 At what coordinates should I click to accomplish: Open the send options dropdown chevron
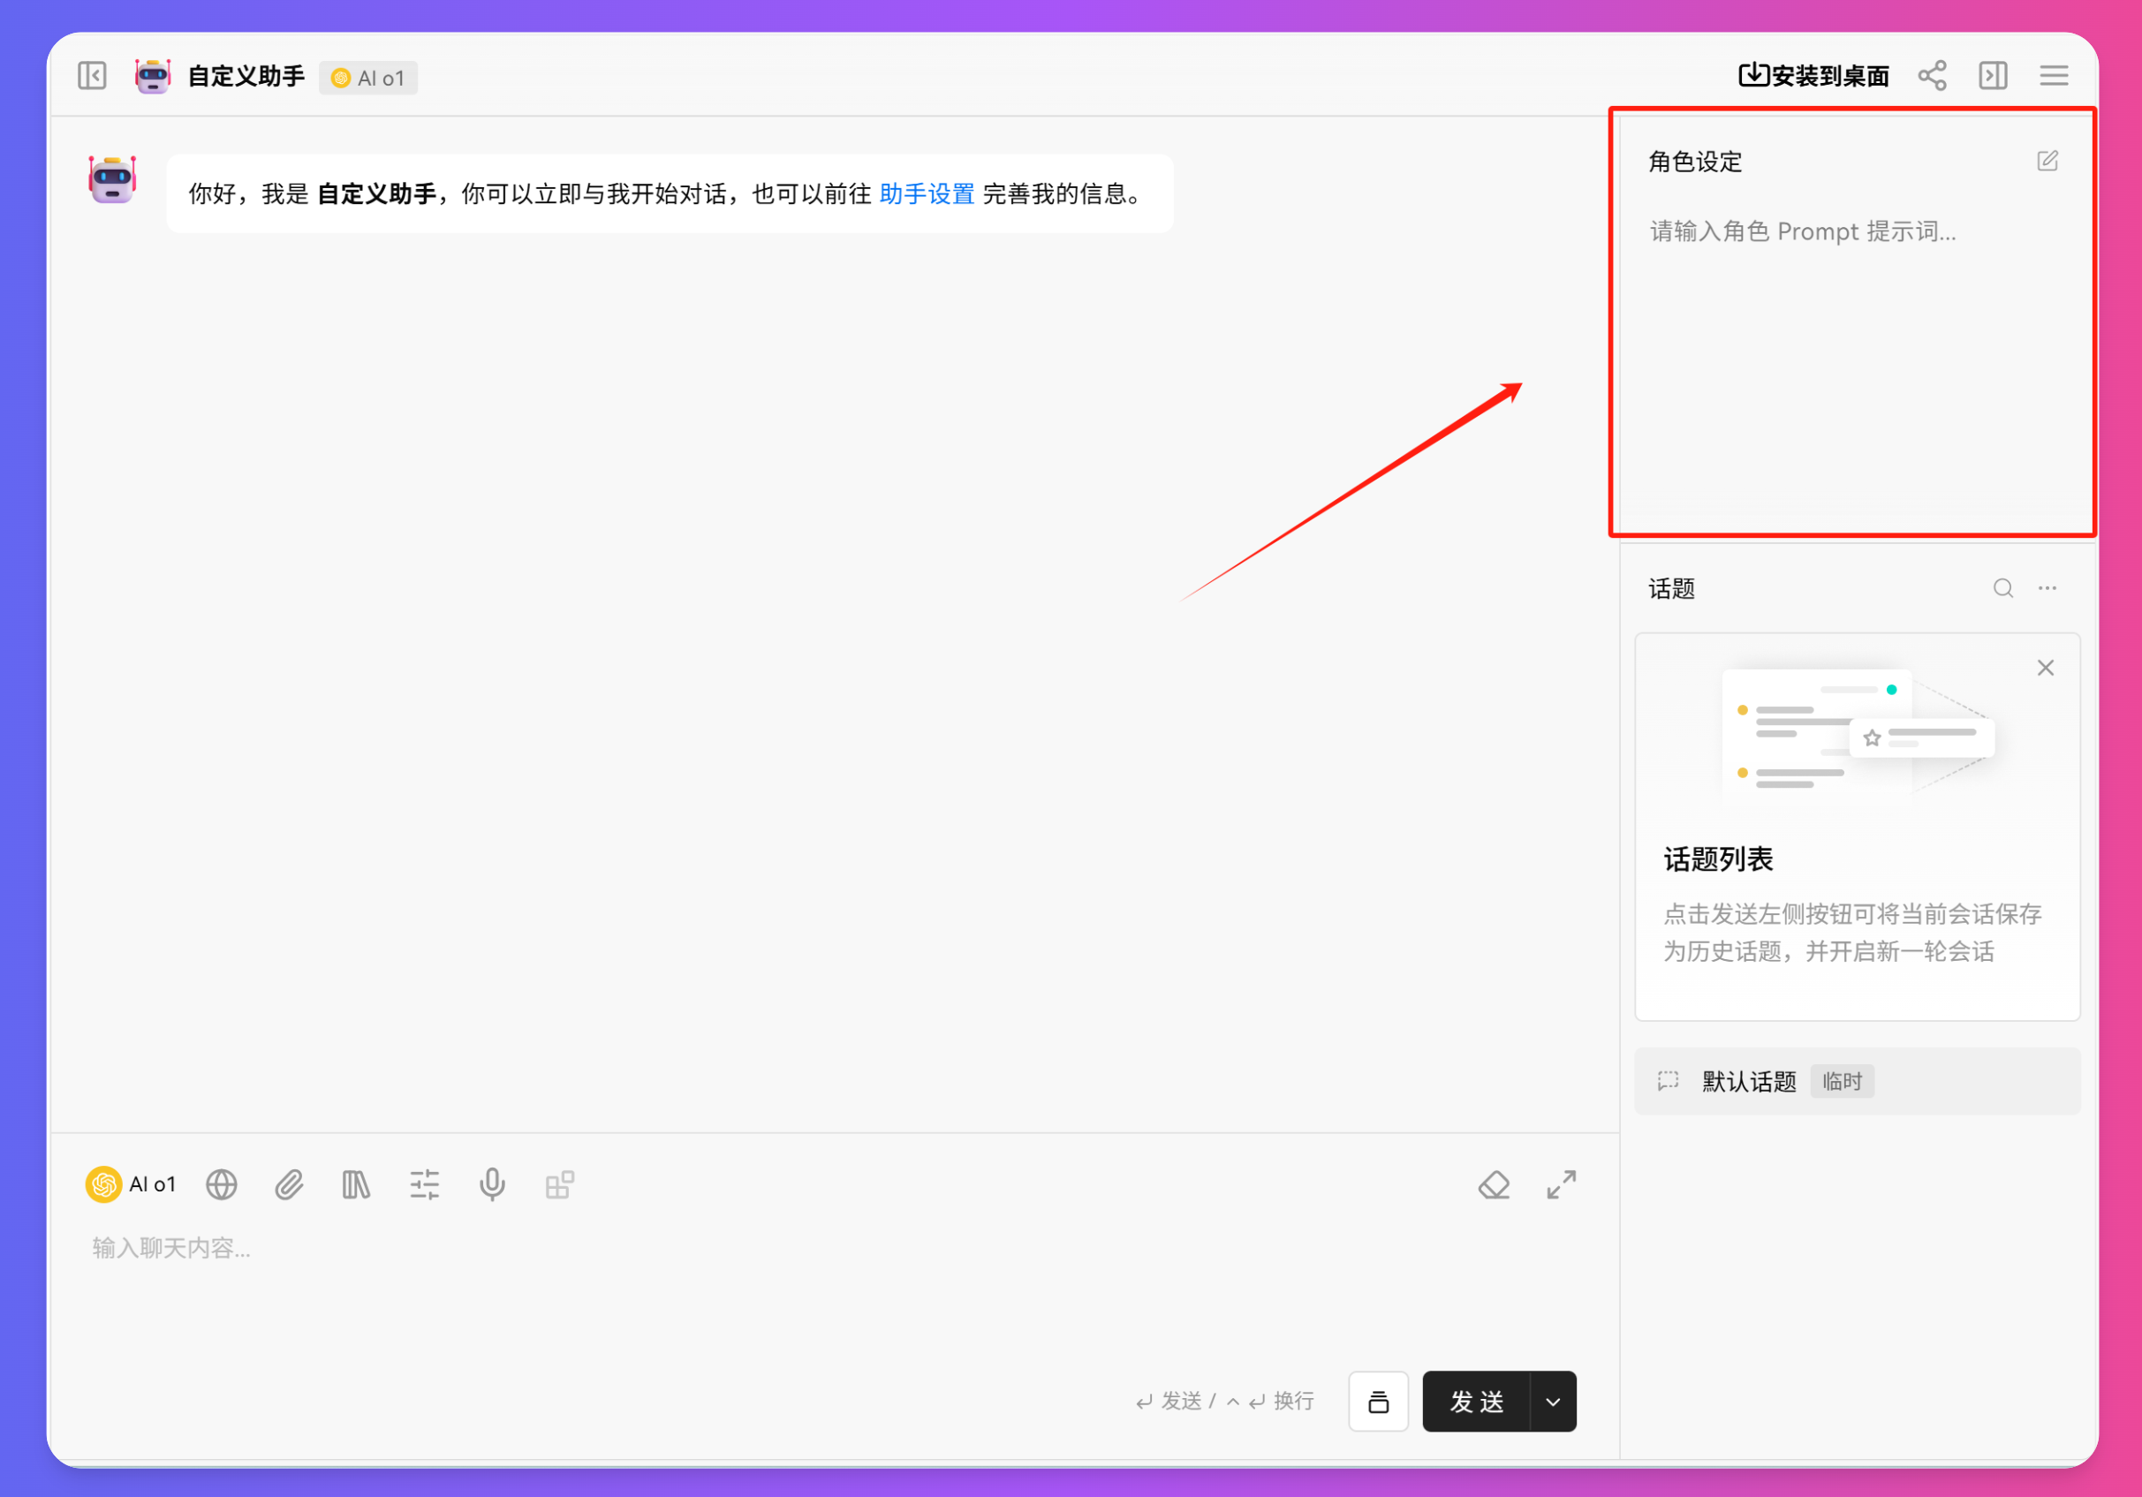pyautogui.click(x=1552, y=1401)
